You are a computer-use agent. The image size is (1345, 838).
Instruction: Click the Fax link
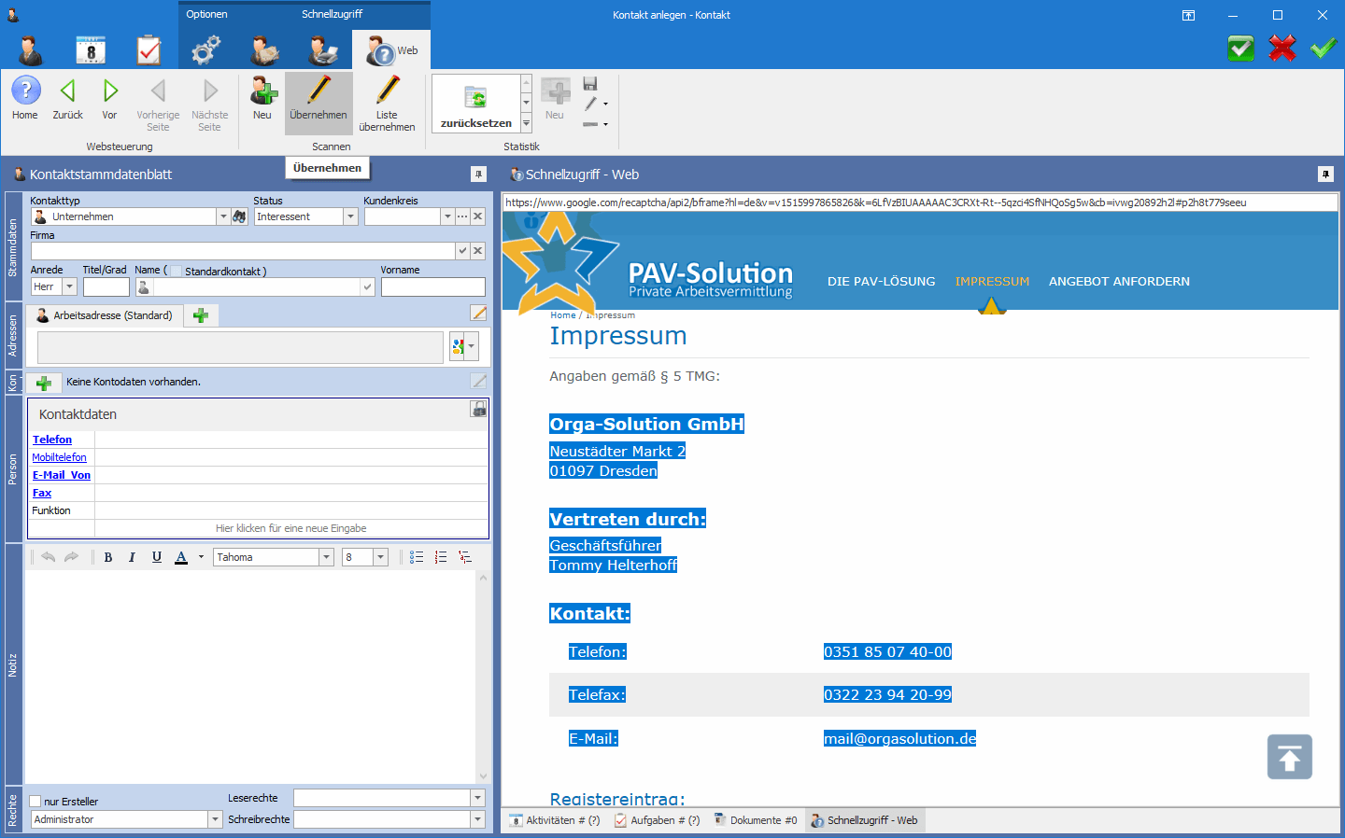pyautogui.click(x=42, y=493)
